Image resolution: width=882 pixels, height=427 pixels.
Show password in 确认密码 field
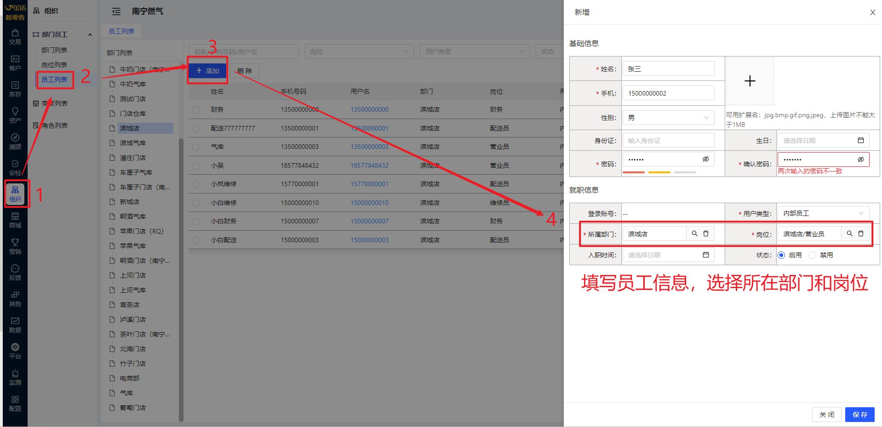coord(860,159)
